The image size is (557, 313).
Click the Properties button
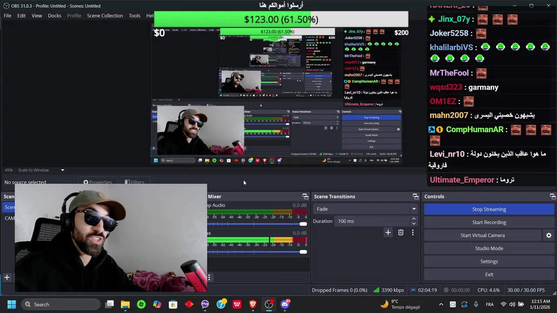tap(97, 182)
